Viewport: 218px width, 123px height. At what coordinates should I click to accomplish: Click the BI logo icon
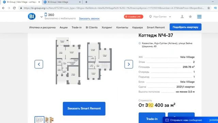click(x=32, y=16)
